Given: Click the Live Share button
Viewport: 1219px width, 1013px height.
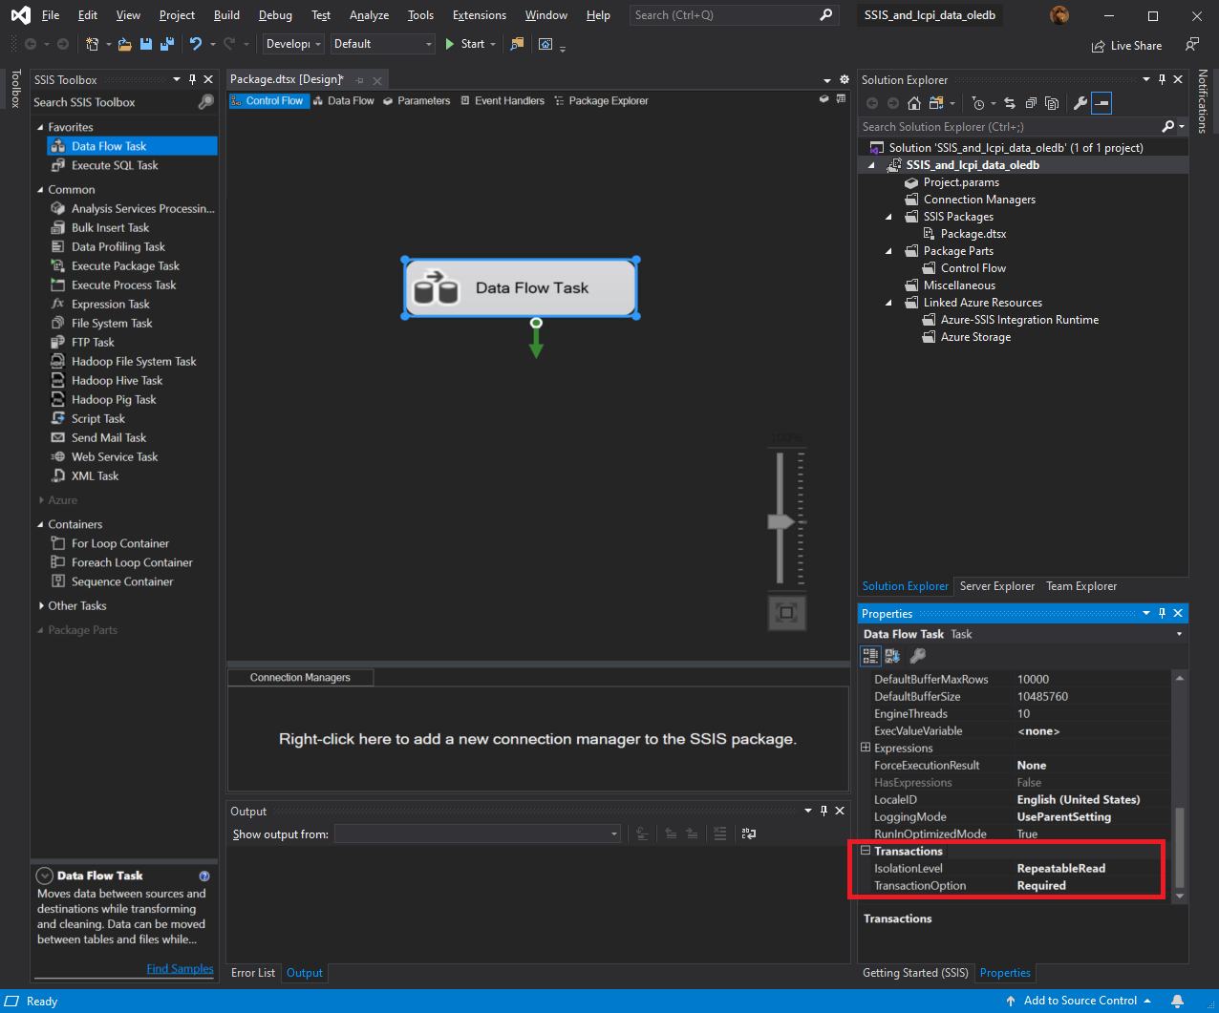Looking at the screenshot, I should pyautogui.click(x=1127, y=45).
